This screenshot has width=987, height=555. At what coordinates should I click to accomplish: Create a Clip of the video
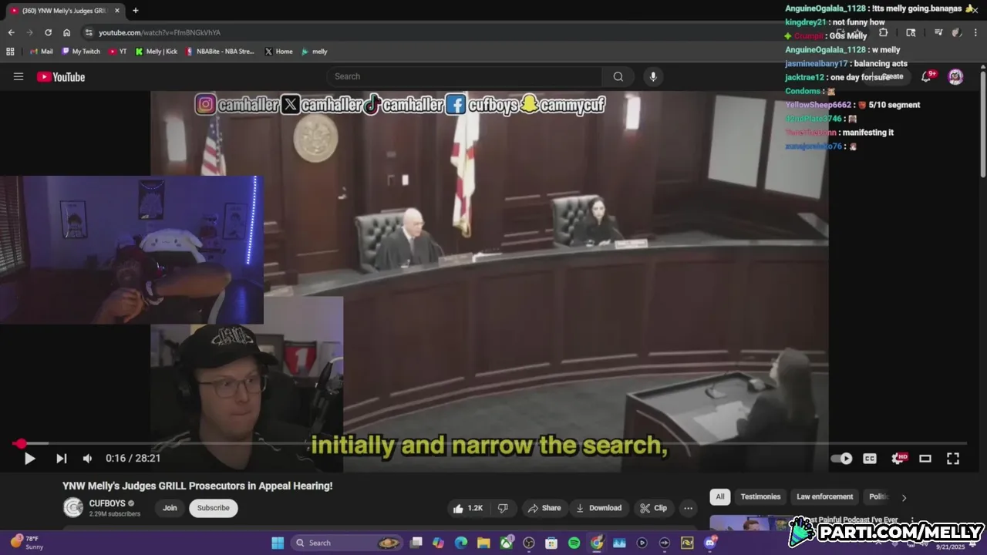(x=653, y=508)
